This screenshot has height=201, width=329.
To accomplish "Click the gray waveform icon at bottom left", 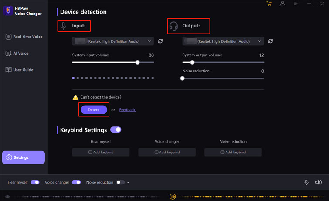I will point(7,197).
